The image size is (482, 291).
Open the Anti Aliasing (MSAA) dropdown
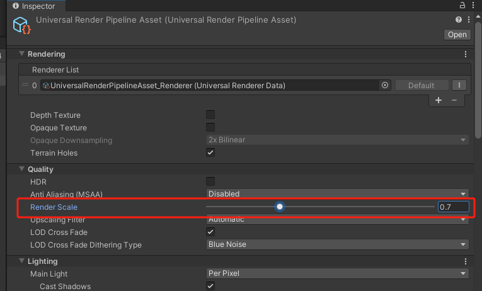pos(337,194)
